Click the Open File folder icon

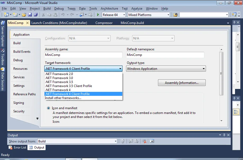(24, 15)
